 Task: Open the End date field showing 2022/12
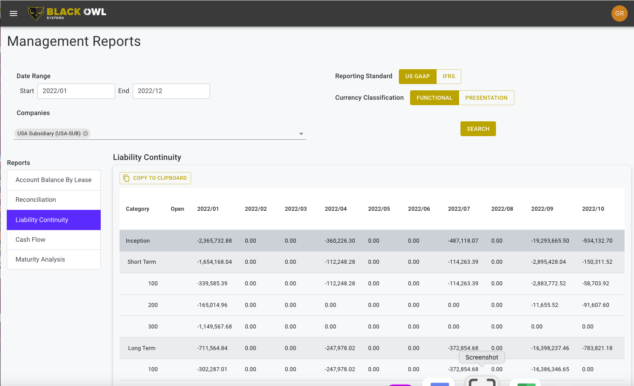pos(171,91)
